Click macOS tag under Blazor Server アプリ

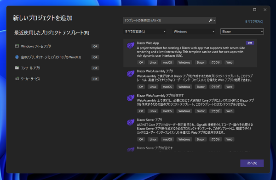point(167,139)
